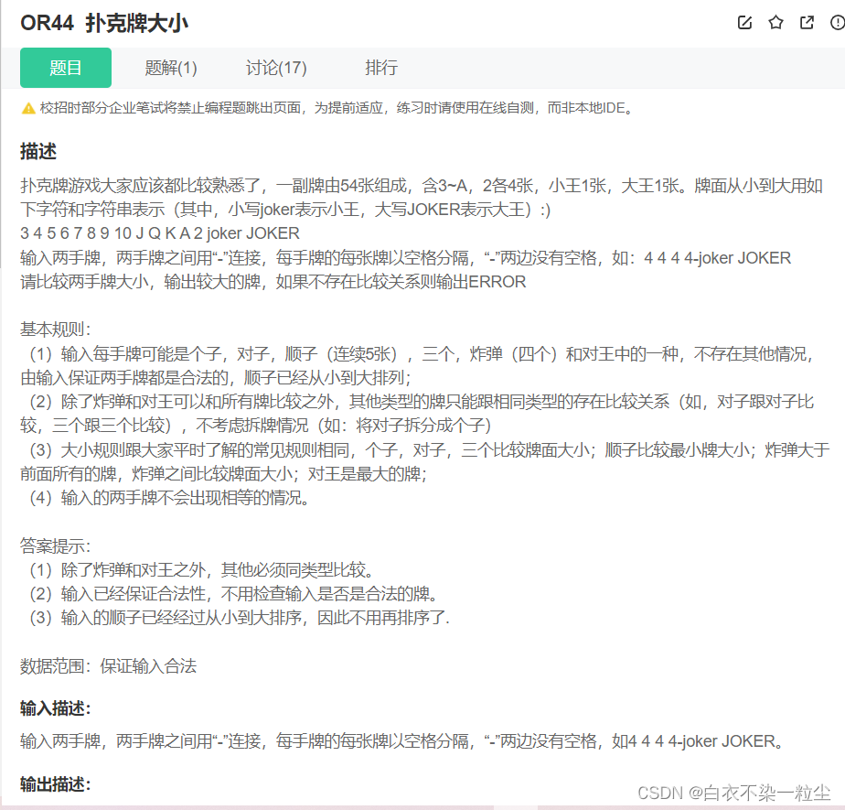Open problem in new window via share icon
This screenshot has height=810, width=845.
(808, 23)
